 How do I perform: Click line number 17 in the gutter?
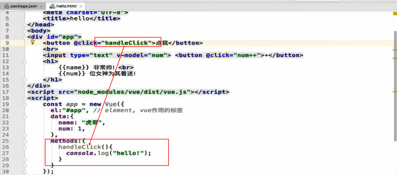click(x=6, y=92)
